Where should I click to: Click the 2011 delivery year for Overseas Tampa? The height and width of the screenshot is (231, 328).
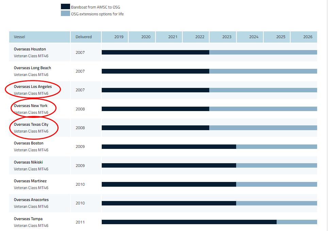[x=80, y=222]
